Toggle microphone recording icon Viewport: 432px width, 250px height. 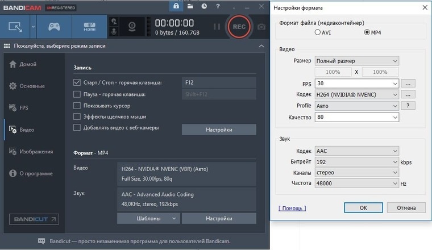point(114,32)
